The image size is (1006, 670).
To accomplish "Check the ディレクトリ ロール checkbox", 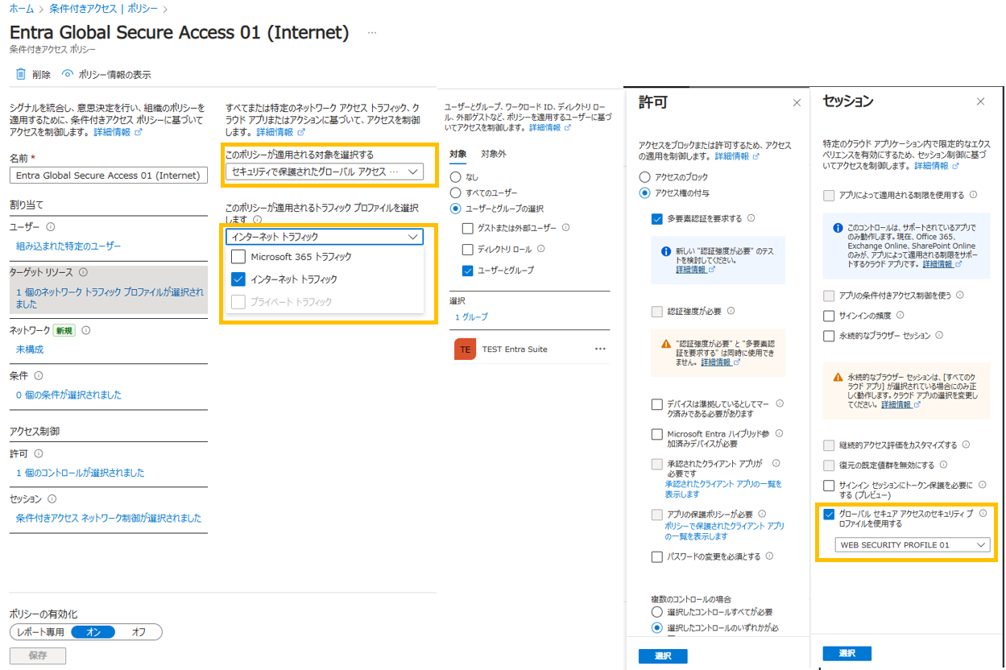I will coord(468,250).
